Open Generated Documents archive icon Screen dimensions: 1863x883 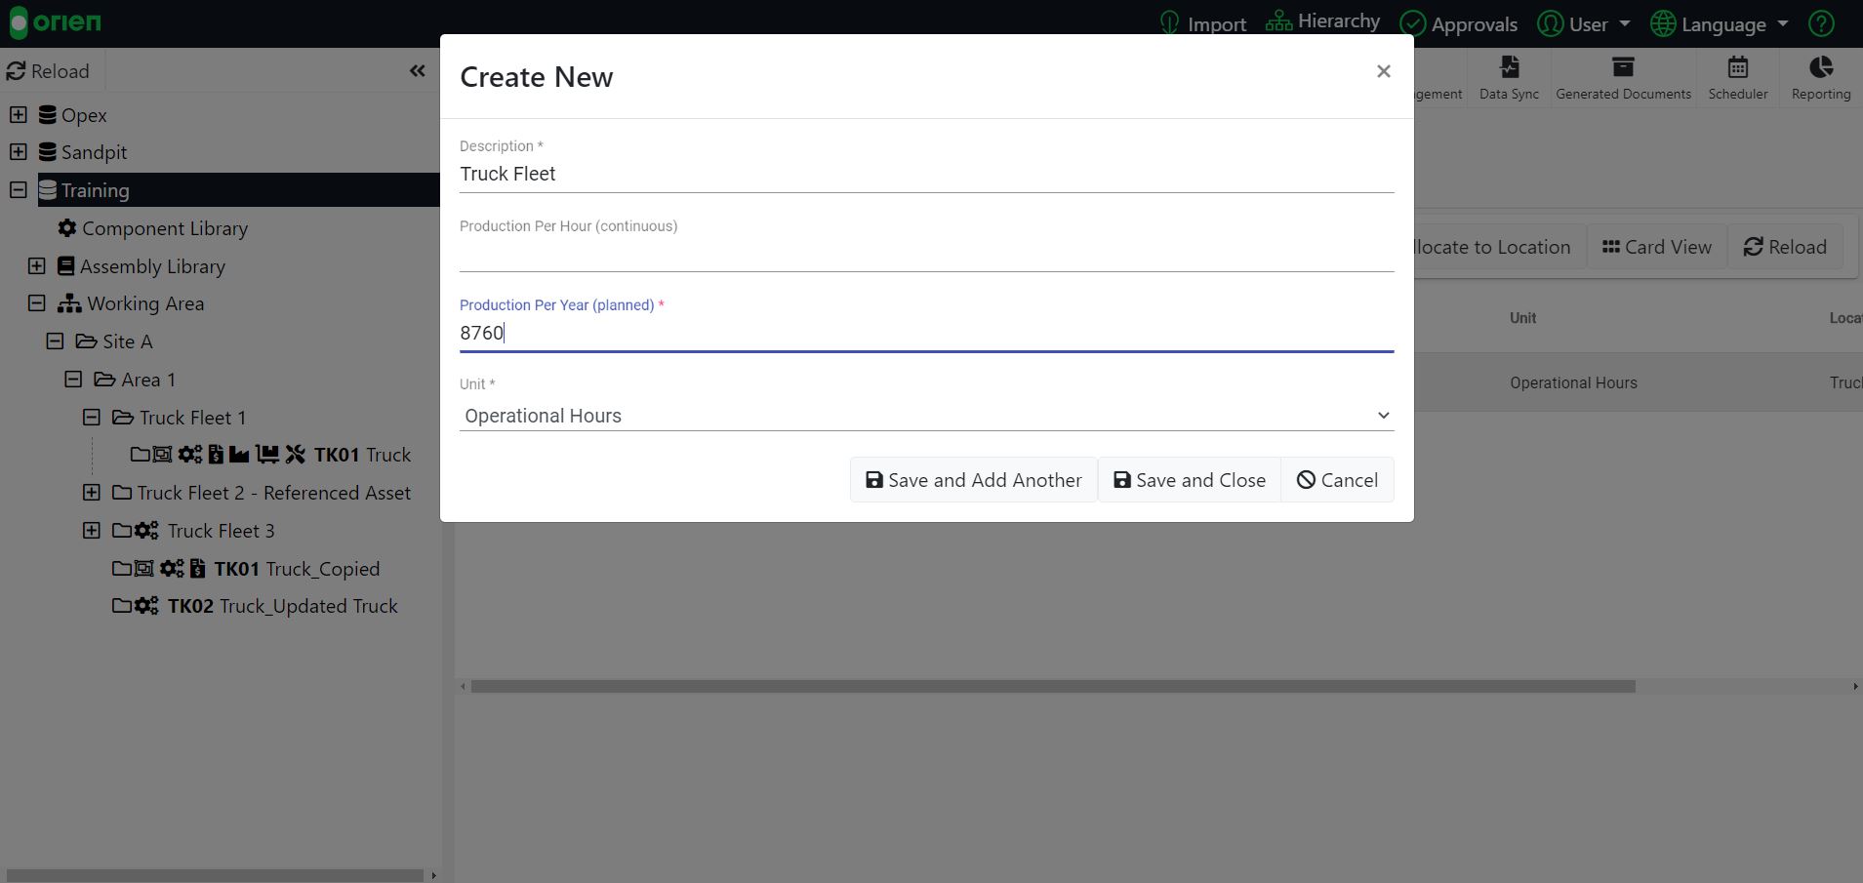point(1623,67)
